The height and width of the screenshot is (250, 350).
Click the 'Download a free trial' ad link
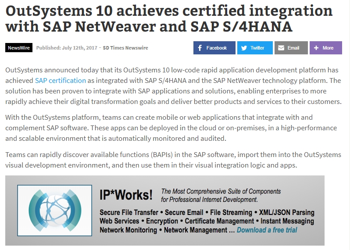(x=267, y=230)
